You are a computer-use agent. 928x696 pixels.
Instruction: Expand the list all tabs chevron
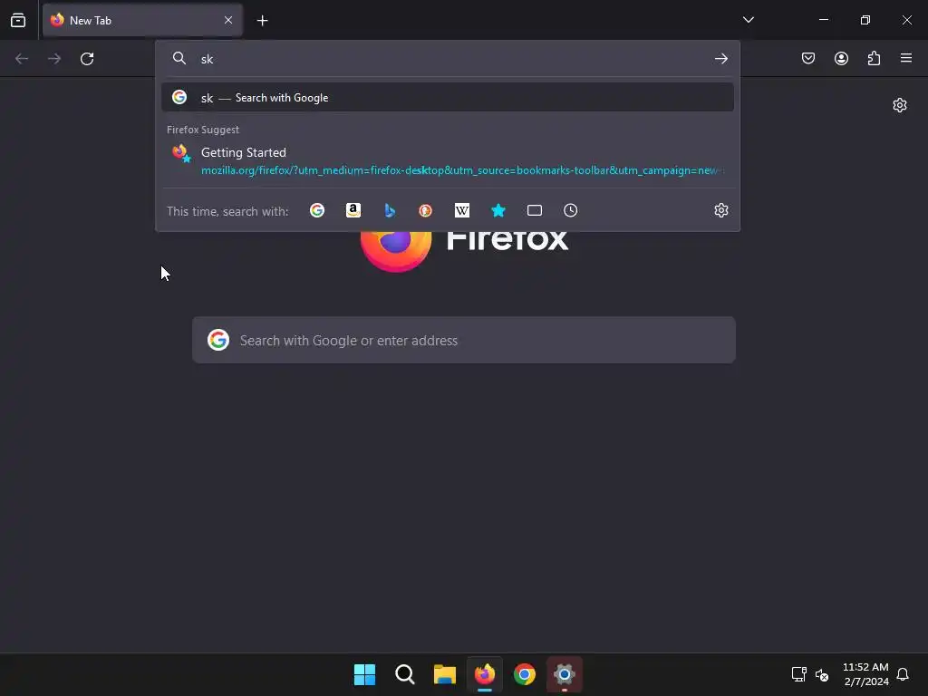748,20
